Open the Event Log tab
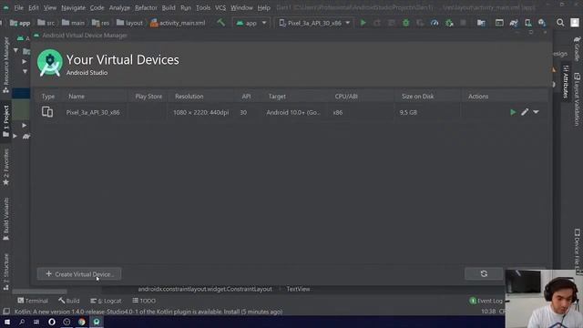The width and height of the screenshot is (583, 328). coord(486,301)
